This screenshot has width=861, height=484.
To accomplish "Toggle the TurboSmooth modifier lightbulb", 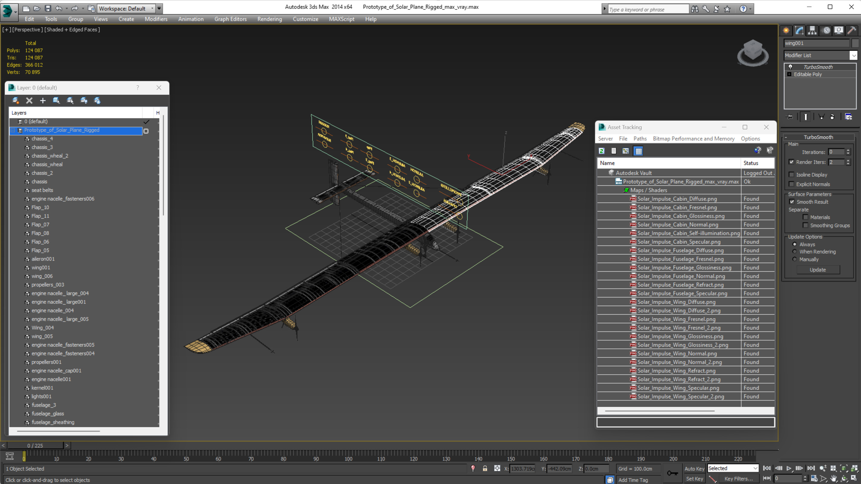I will (790, 67).
